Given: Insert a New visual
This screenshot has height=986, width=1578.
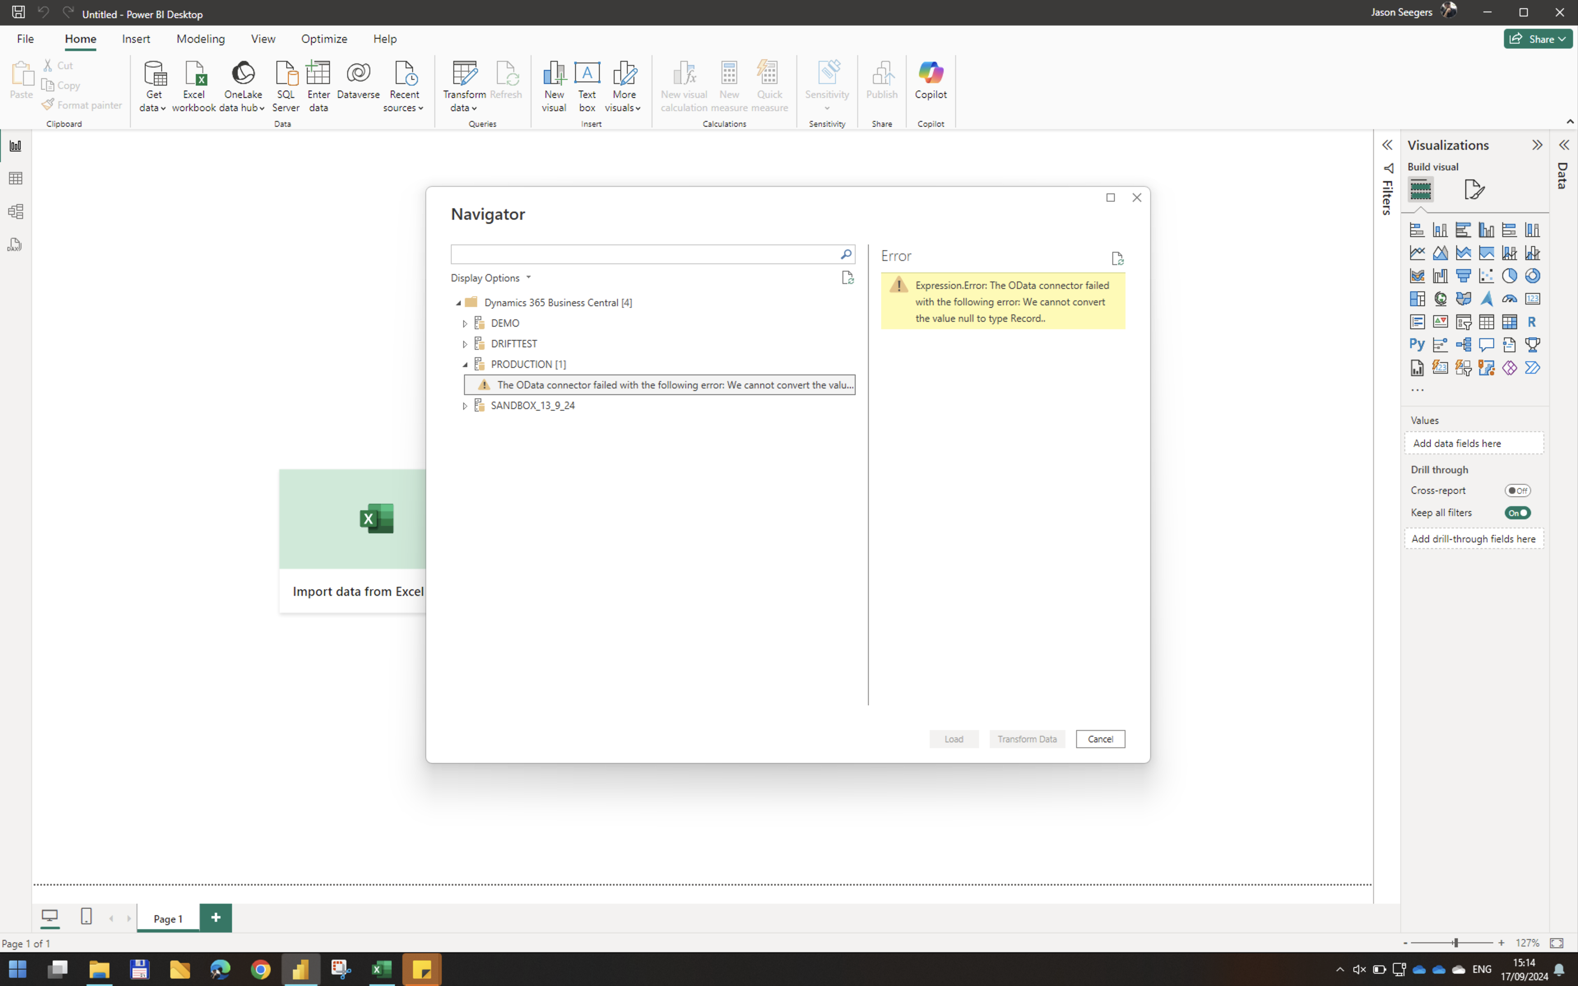Looking at the screenshot, I should [553, 87].
